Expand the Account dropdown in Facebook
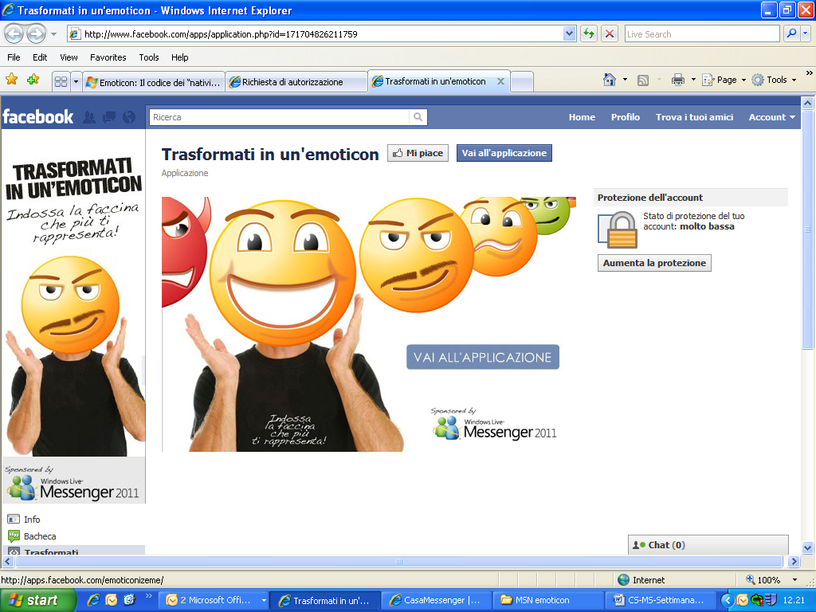The width and height of the screenshot is (816, 612). [x=771, y=117]
